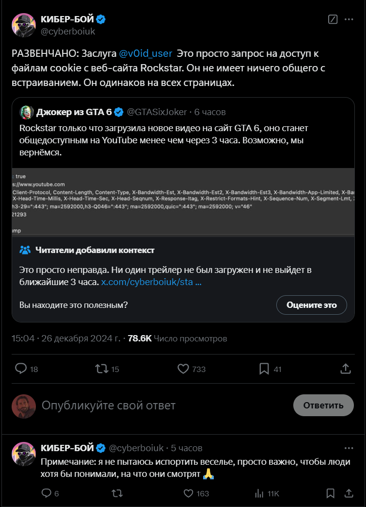
Task: Click the reply bubble icon with 18 replies
Action: pyautogui.click(x=21, y=369)
